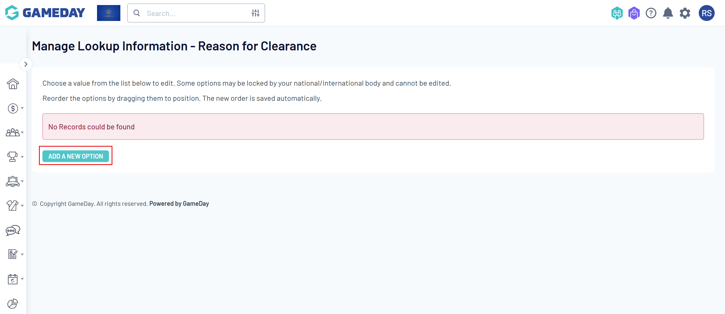Click the teal community hexagon icon
725x314 pixels.
617,13
